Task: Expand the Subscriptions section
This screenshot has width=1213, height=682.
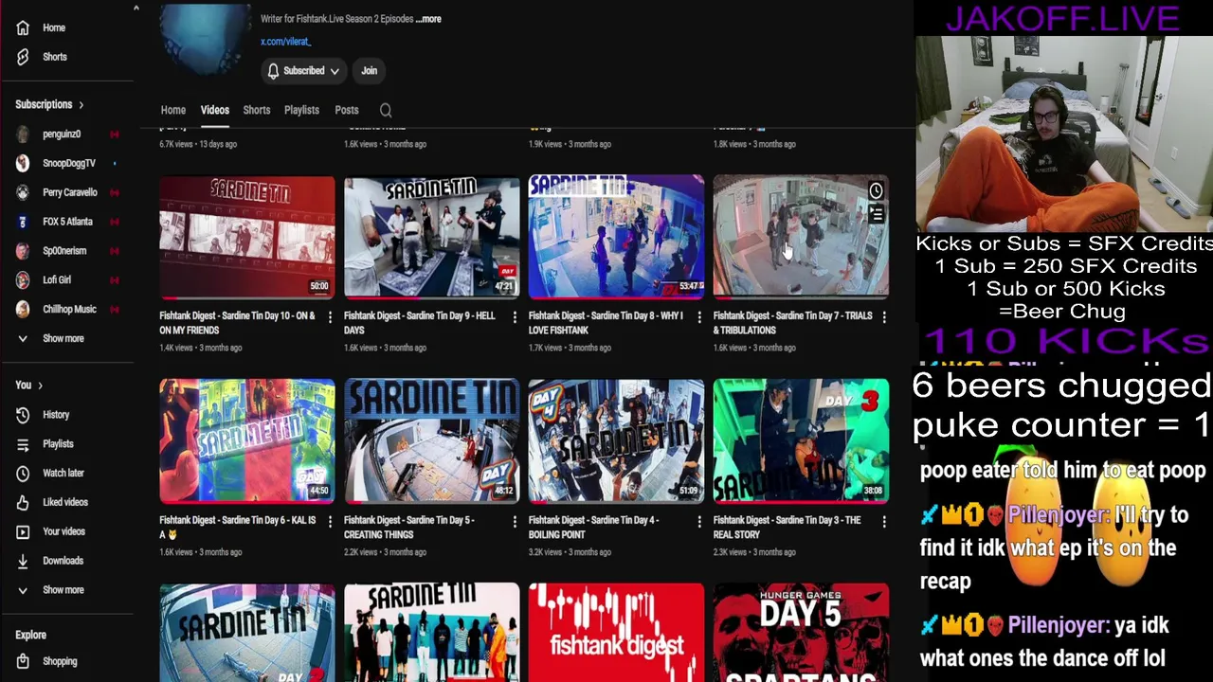Action: [x=49, y=104]
